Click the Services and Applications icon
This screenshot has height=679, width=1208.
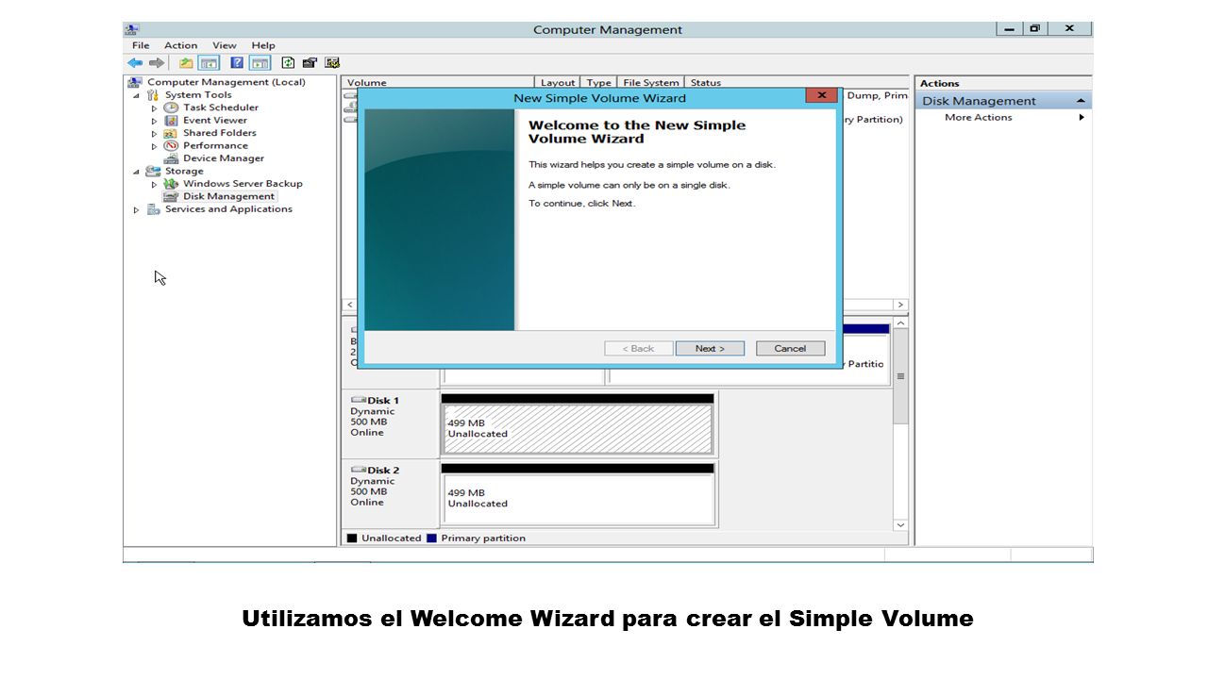click(x=153, y=209)
